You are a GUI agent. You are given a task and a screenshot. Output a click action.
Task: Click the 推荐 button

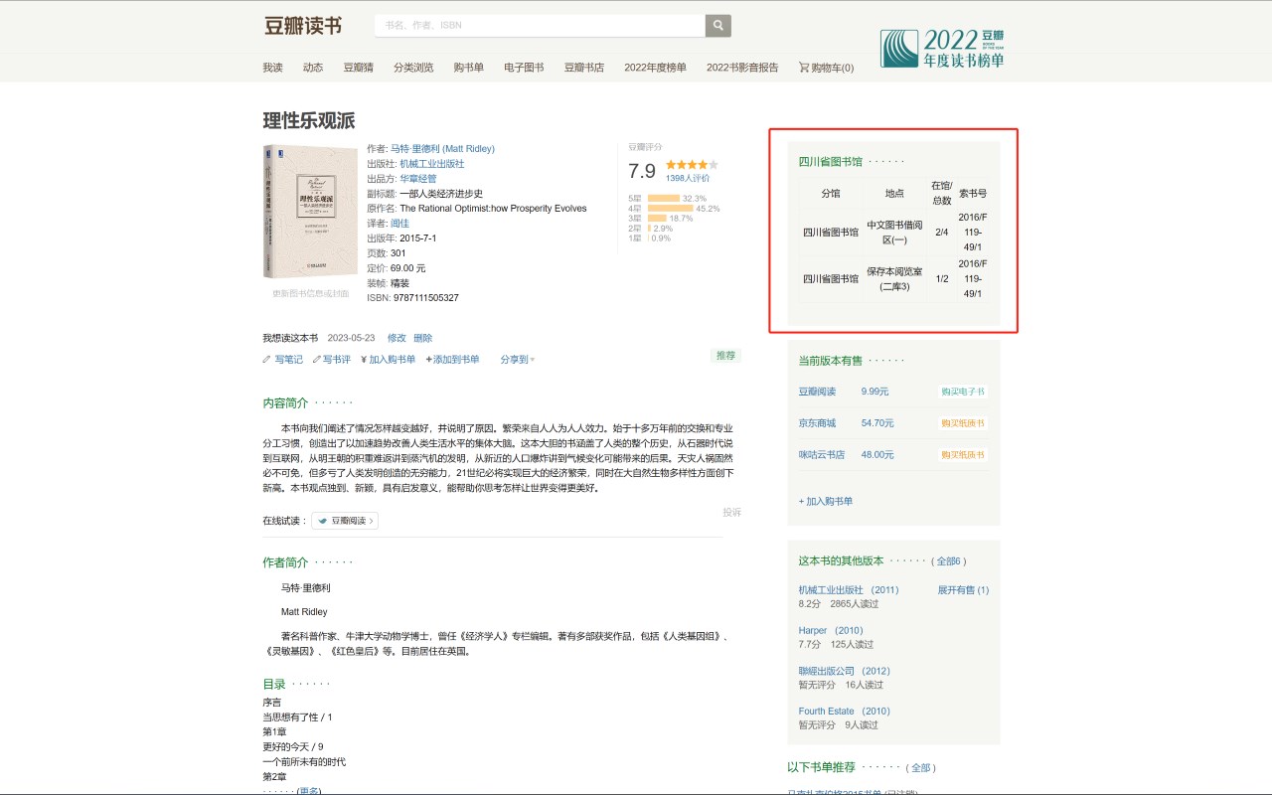click(x=725, y=356)
